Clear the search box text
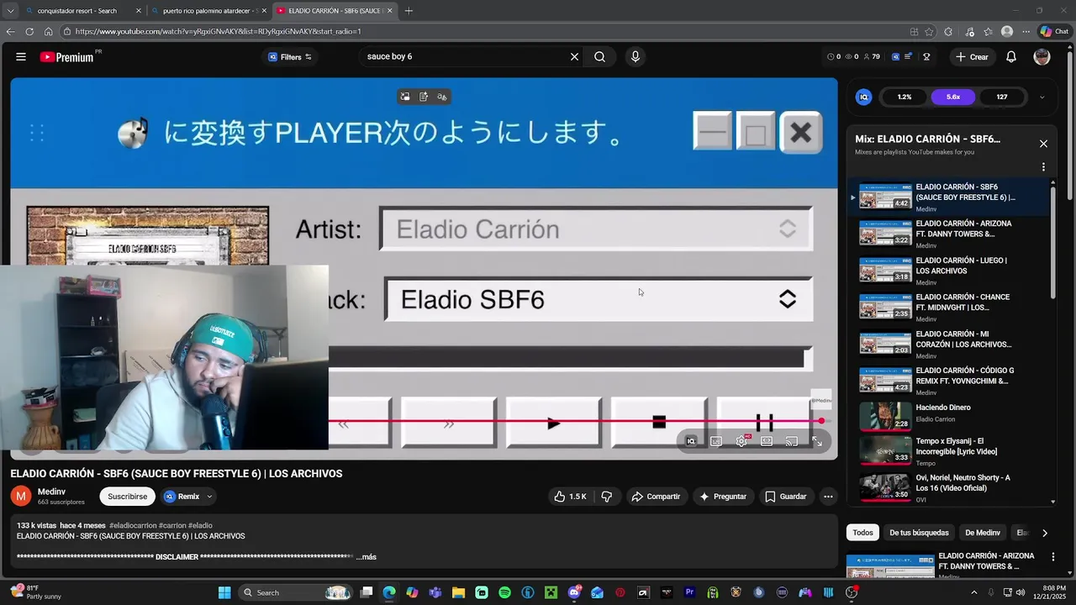The image size is (1076, 605). tap(574, 56)
